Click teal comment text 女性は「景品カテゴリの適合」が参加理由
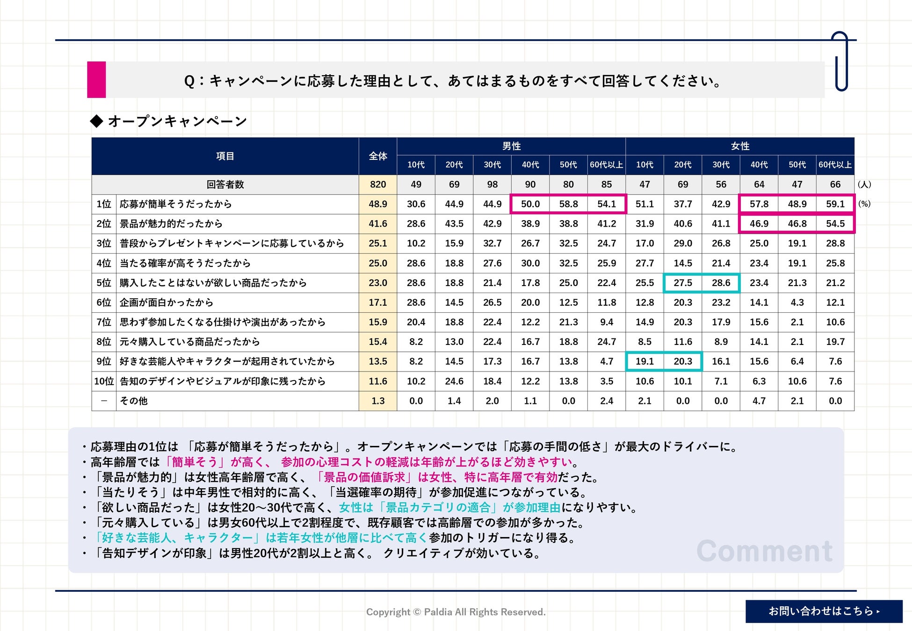The height and width of the screenshot is (631, 912). (x=450, y=508)
